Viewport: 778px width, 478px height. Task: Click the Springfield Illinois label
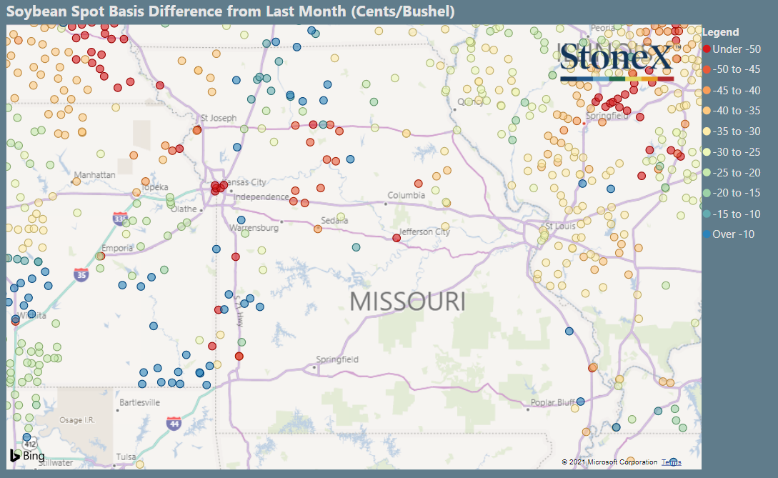tap(607, 116)
